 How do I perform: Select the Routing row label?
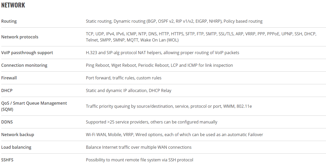[9, 21]
